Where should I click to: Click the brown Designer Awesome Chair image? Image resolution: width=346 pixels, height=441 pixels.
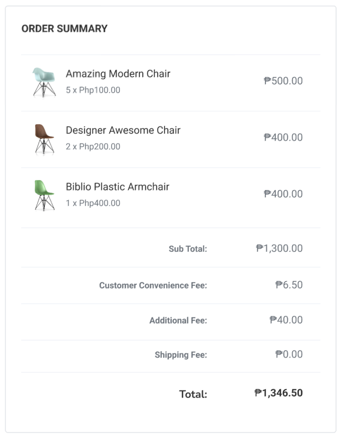pyautogui.click(x=44, y=138)
